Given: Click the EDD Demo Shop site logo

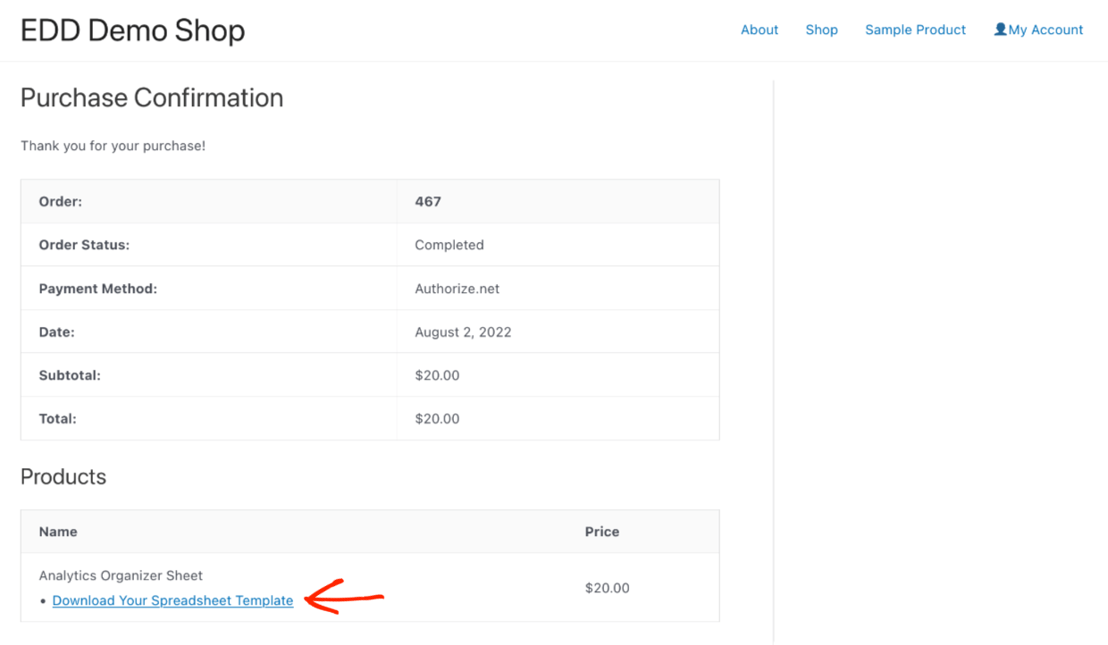Looking at the screenshot, I should tap(131, 29).
